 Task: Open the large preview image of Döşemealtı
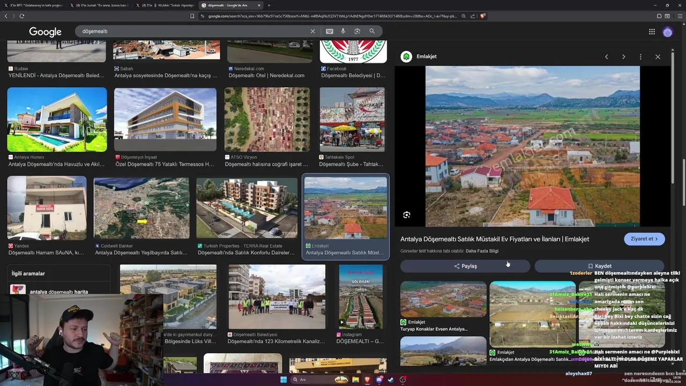click(533, 146)
